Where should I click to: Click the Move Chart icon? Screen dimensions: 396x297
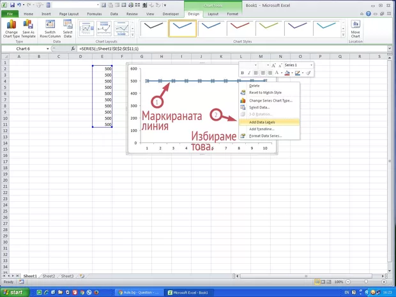[355, 29]
